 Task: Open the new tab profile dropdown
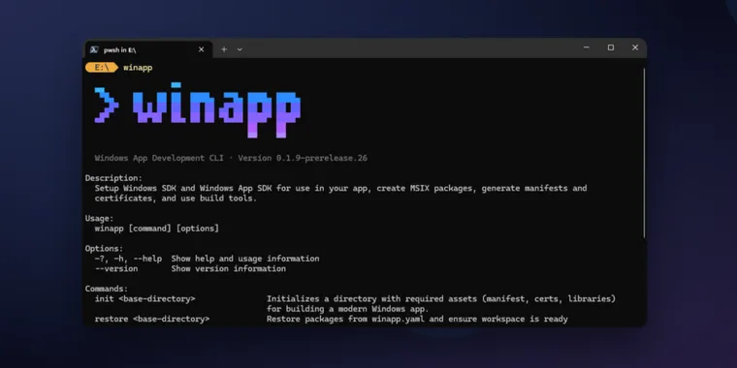[x=240, y=49]
